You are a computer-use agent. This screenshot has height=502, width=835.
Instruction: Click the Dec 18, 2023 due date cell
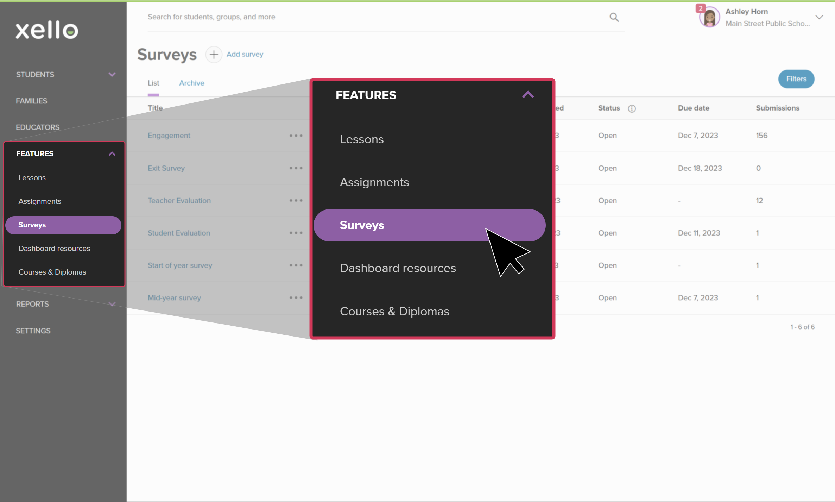click(x=700, y=168)
